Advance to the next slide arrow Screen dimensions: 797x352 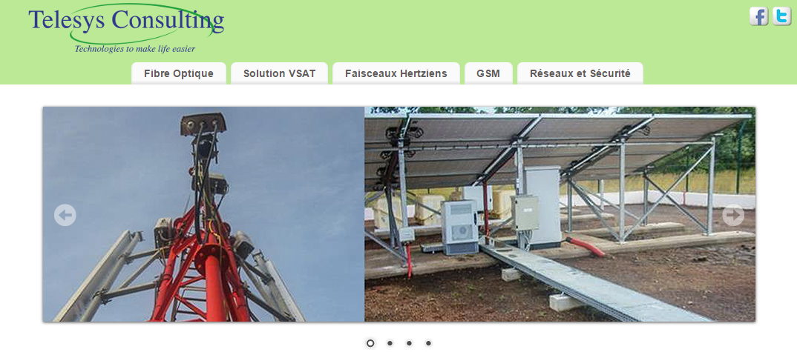pyautogui.click(x=733, y=216)
